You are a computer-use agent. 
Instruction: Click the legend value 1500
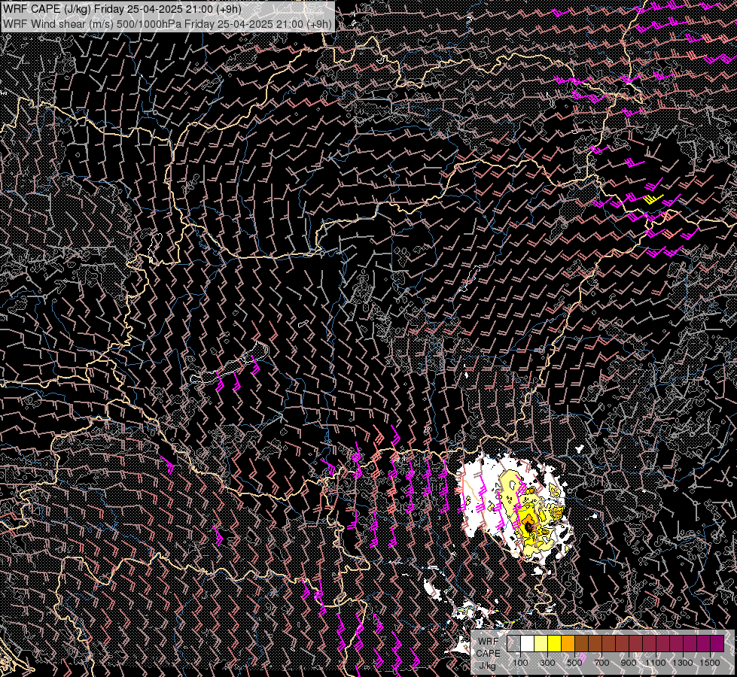(710, 663)
